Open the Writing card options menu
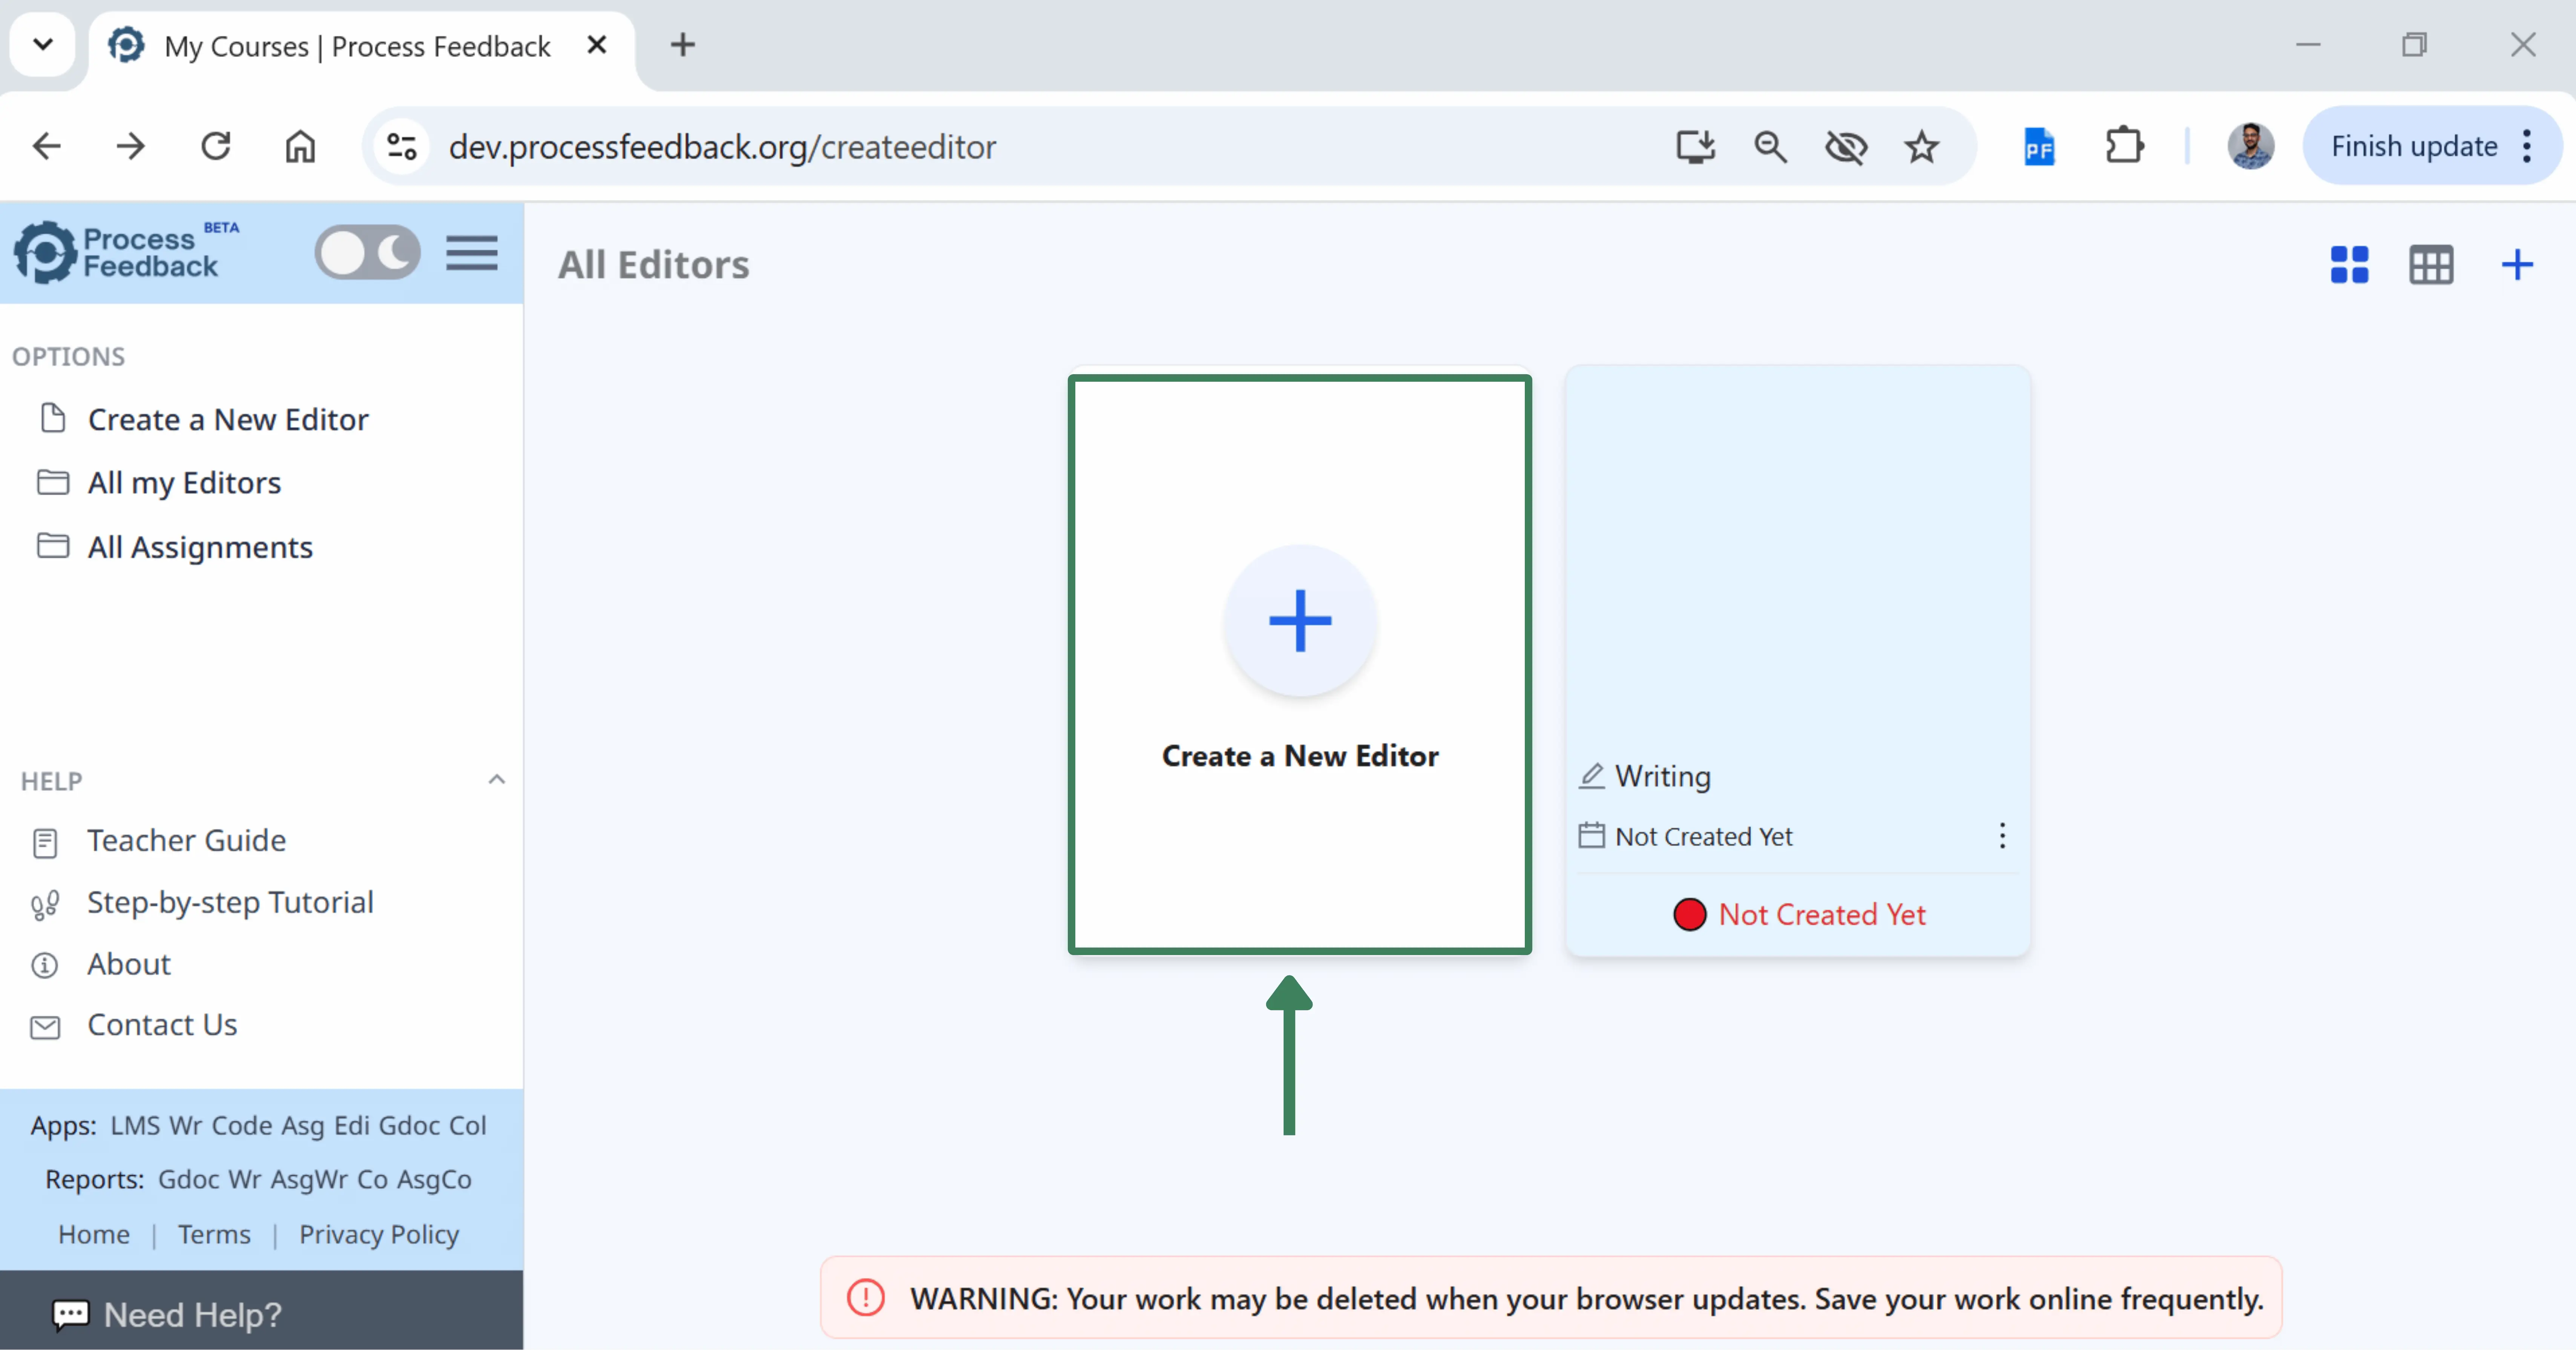This screenshot has width=2576, height=1350. pyautogui.click(x=2002, y=835)
